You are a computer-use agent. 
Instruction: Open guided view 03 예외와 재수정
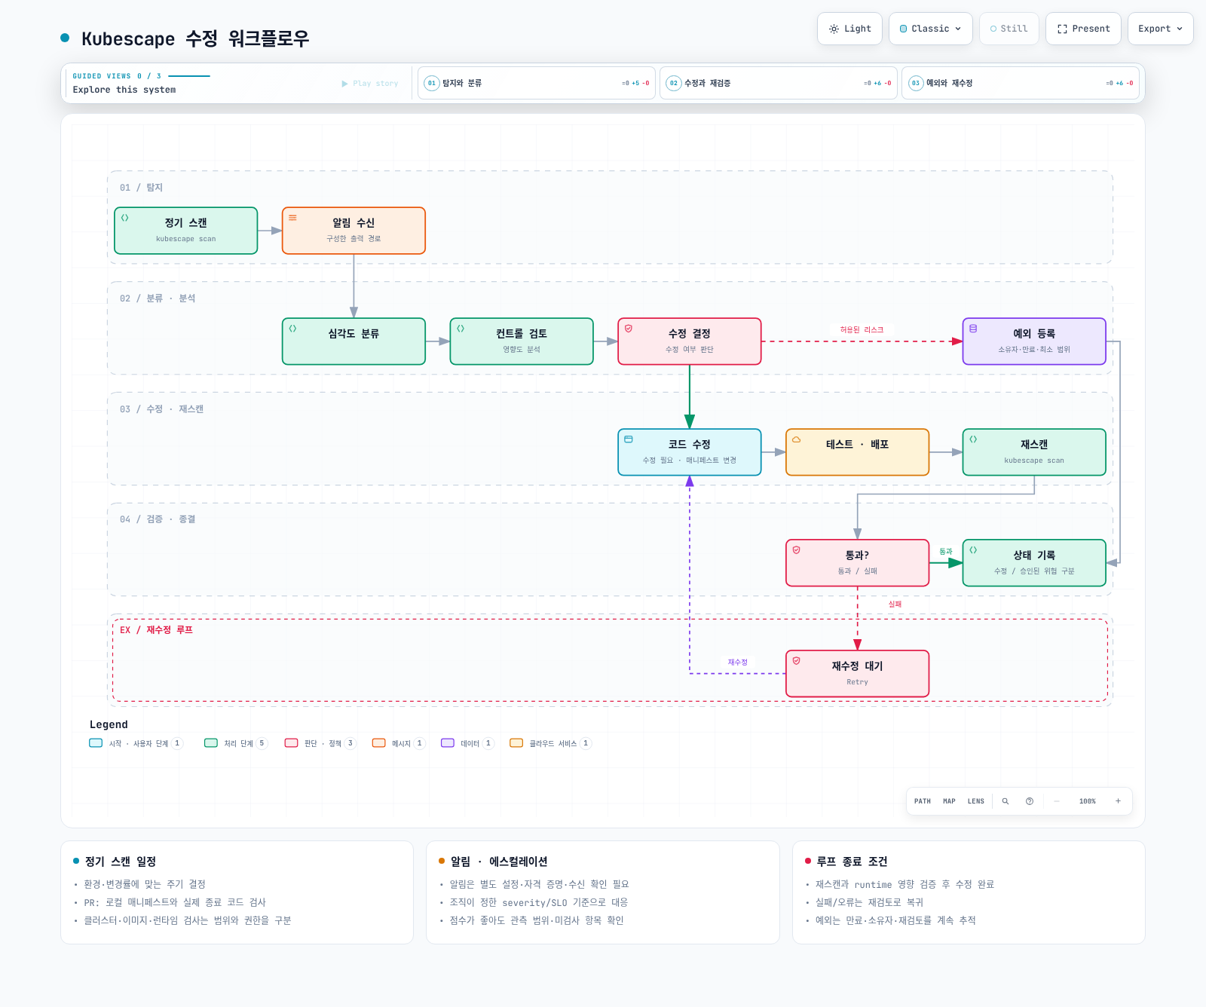pos(1021,83)
